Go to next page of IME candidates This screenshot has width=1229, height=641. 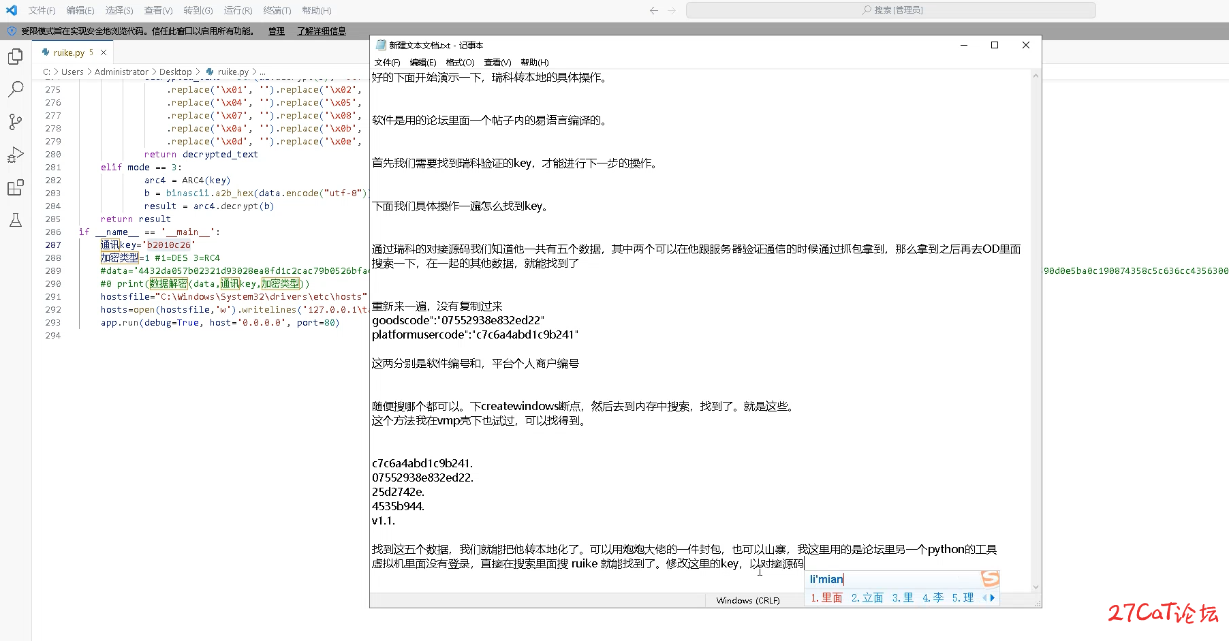[x=993, y=597]
